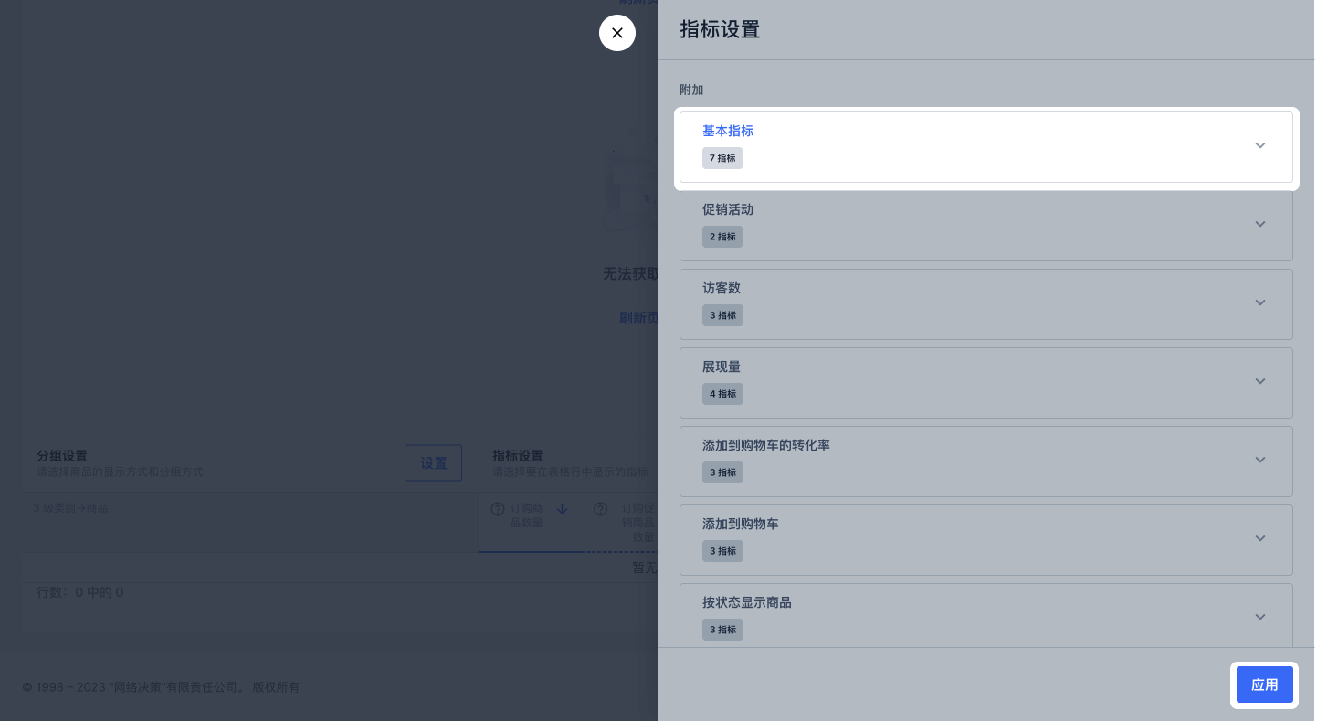Click the 分组设置 heading on the page

pos(62,455)
